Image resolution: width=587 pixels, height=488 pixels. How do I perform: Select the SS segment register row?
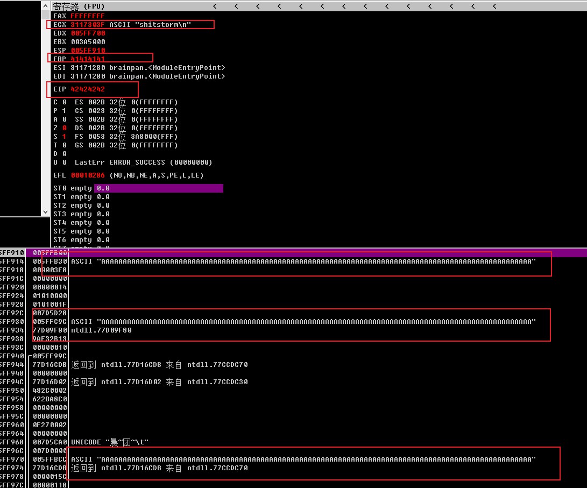[x=126, y=119]
